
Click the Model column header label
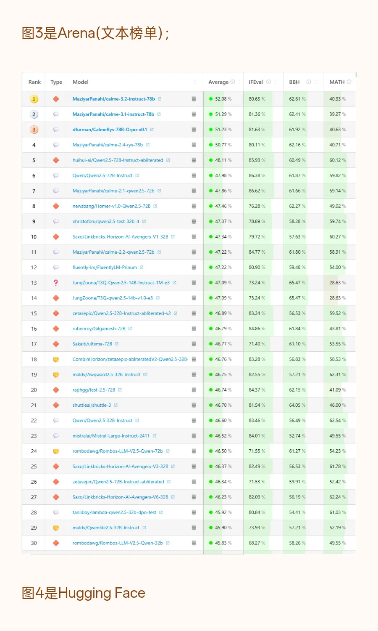click(81, 82)
